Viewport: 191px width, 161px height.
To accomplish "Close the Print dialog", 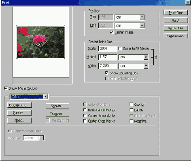I will point(188,2).
